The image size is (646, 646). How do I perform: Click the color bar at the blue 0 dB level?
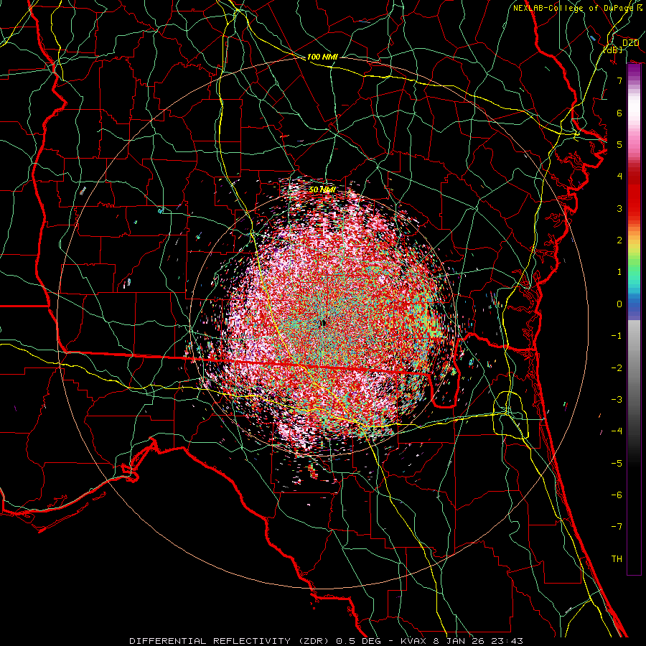pos(634,304)
